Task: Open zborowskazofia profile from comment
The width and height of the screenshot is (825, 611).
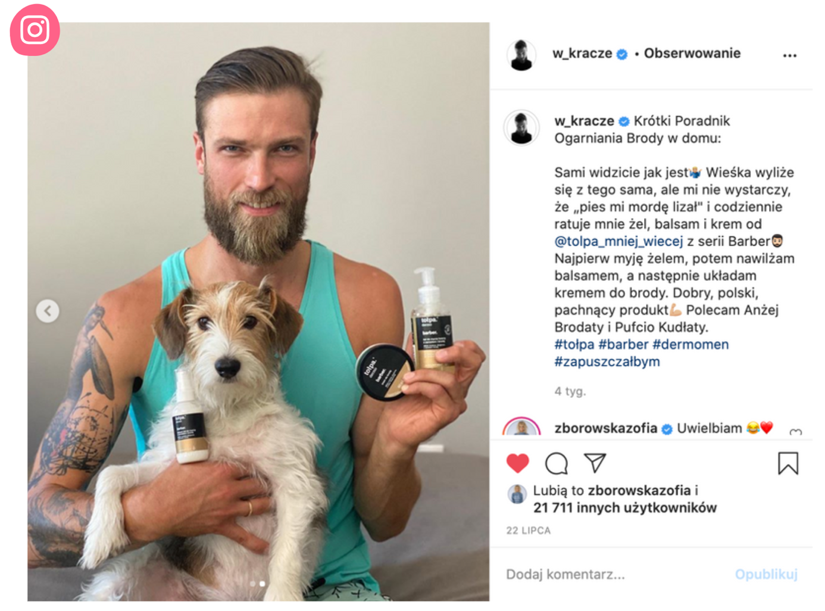Action: pos(606,428)
